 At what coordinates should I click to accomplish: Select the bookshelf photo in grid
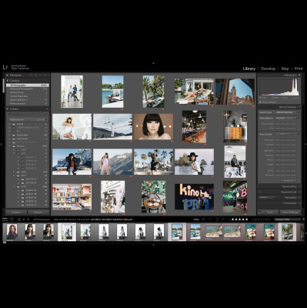tap(72, 196)
